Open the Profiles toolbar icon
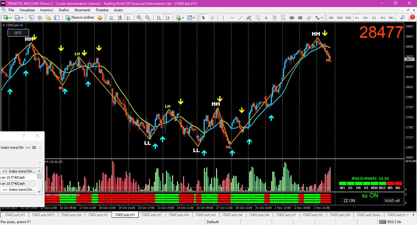 17,18
